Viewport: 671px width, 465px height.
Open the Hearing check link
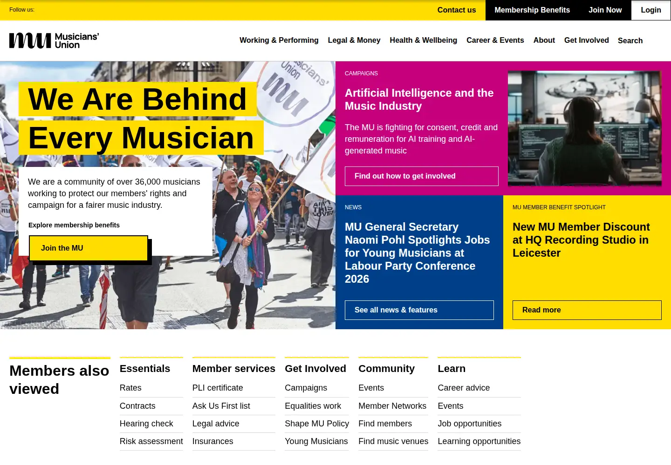point(146,424)
